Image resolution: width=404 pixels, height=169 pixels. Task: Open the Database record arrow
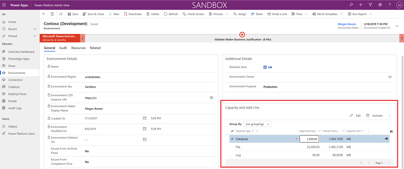[x=386, y=139]
